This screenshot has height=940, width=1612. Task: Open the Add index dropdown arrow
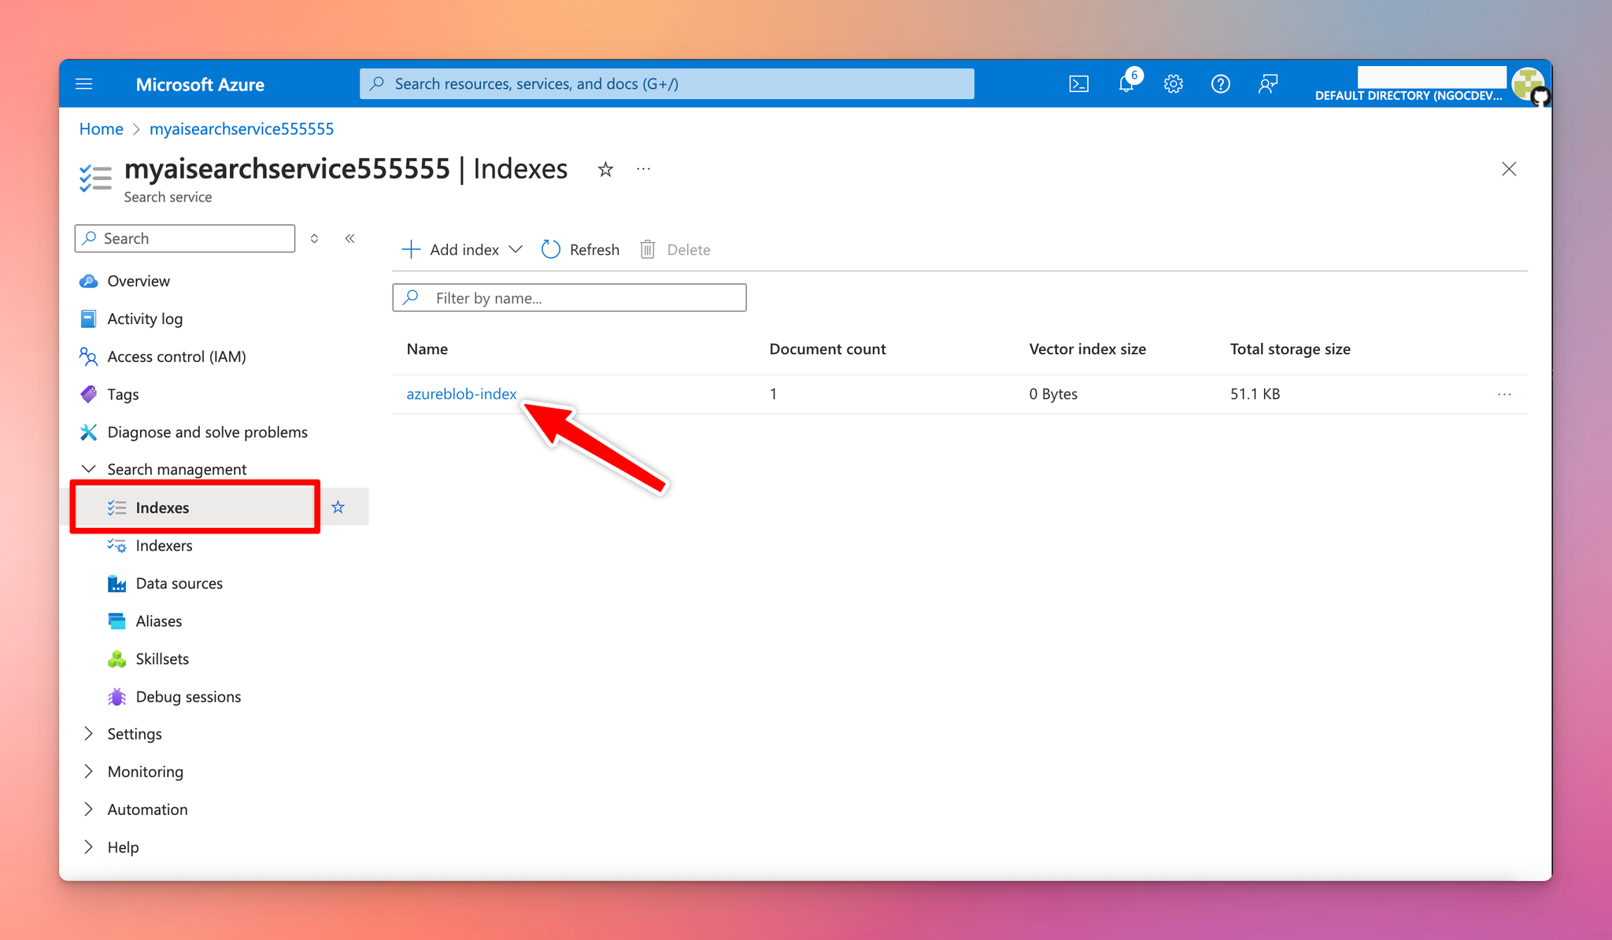516,249
